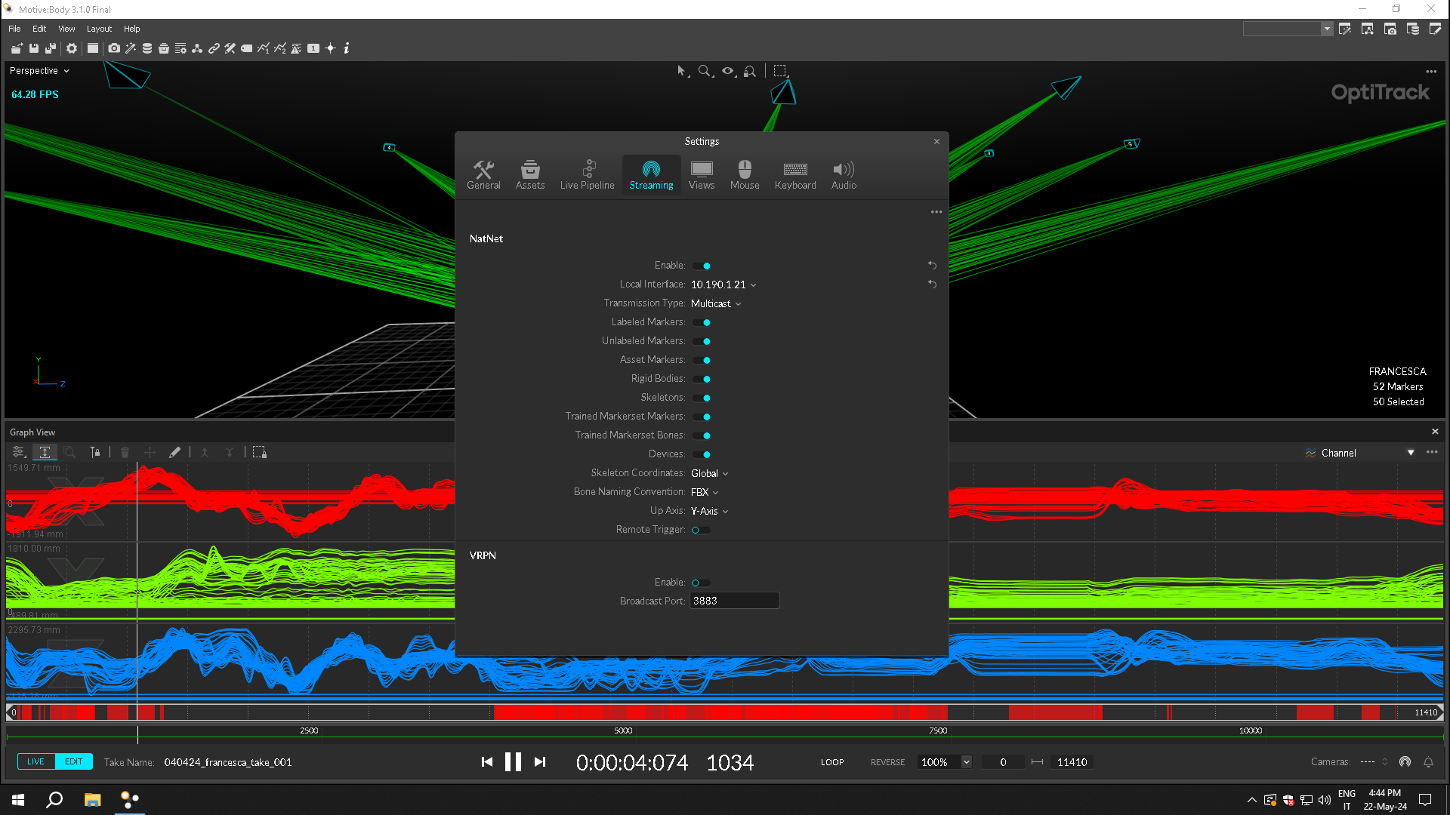Adjust the playback speed percentage control

[x=942, y=762]
